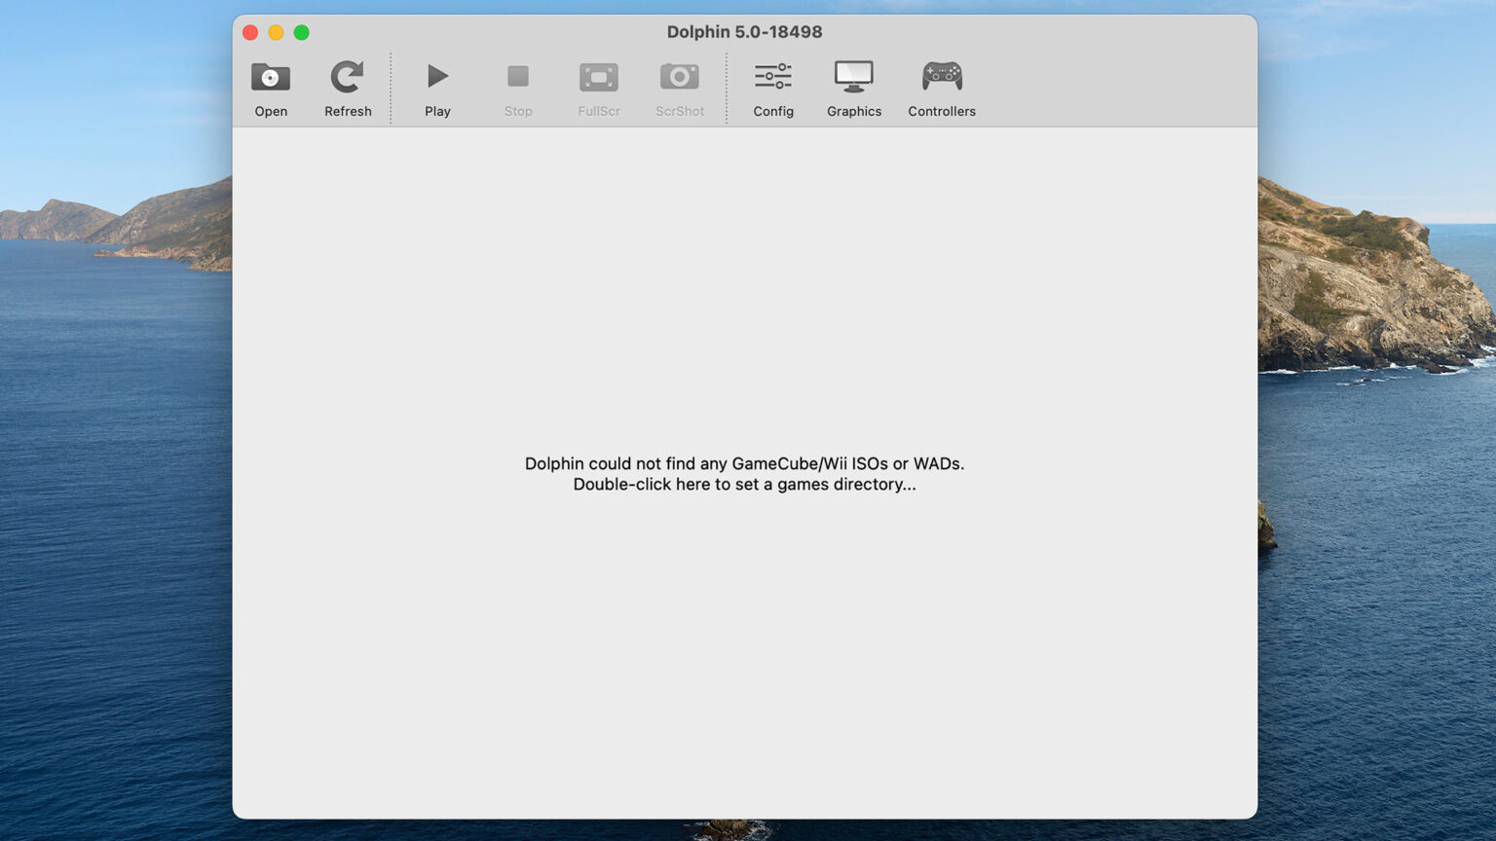Open the Graphics settings

click(x=853, y=88)
